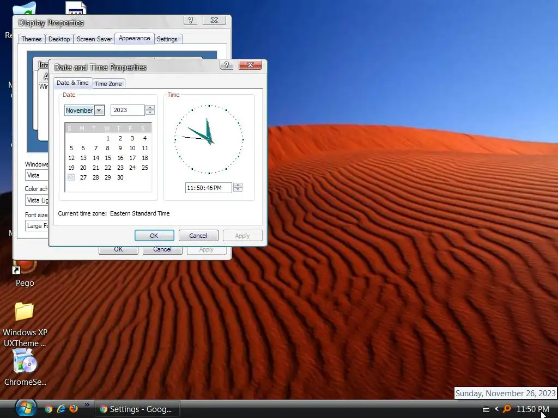This screenshot has width=558, height=418.
Task: Open the Themes tab in Display Properties
Action: pos(31,39)
